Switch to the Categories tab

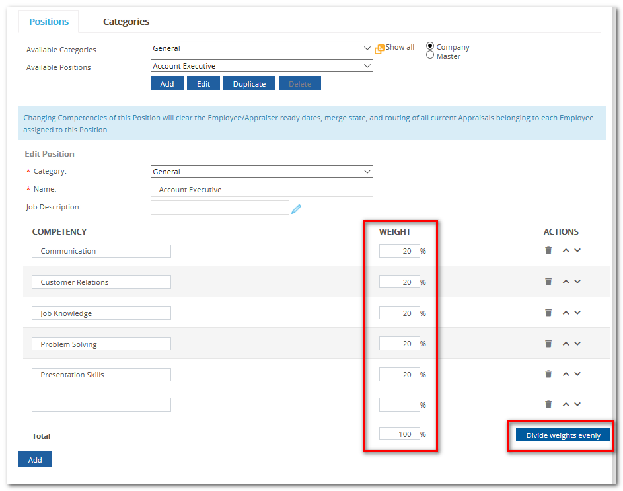tap(126, 22)
